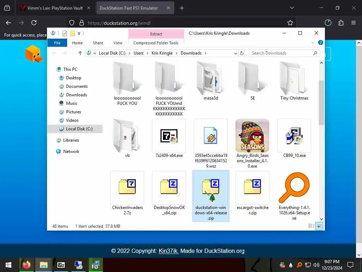Screen dimensions: 362x272
Task: Open the Firefox list all tabs dropdown
Action: point(292,8)
